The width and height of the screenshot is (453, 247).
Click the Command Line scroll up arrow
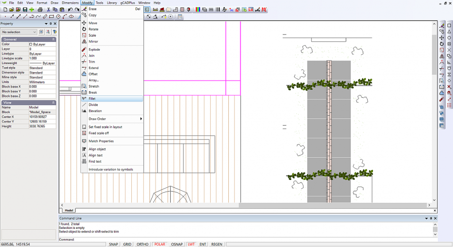pyautogui.click(x=435, y=224)
